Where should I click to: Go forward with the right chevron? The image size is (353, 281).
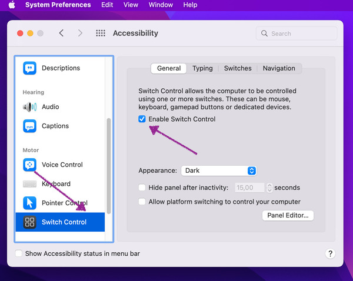[x=80, y=33]
